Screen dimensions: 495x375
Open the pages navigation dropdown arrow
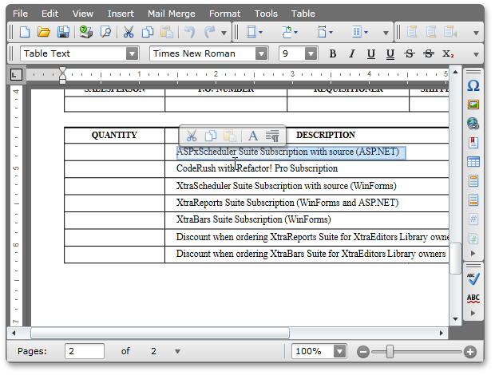[x=177, y=351]
